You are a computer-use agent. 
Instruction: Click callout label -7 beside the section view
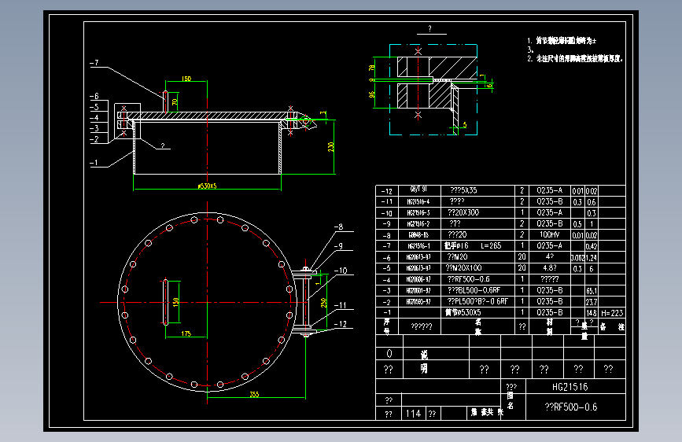coord(94,63)
